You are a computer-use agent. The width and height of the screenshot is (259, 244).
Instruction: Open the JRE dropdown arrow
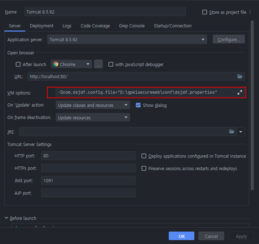pos(241,132)
